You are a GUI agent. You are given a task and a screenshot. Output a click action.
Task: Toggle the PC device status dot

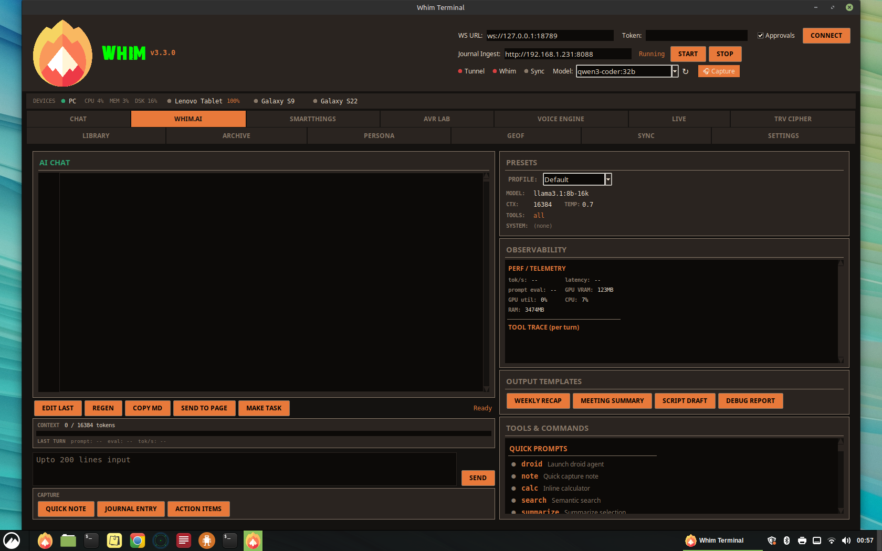(63, 101)
